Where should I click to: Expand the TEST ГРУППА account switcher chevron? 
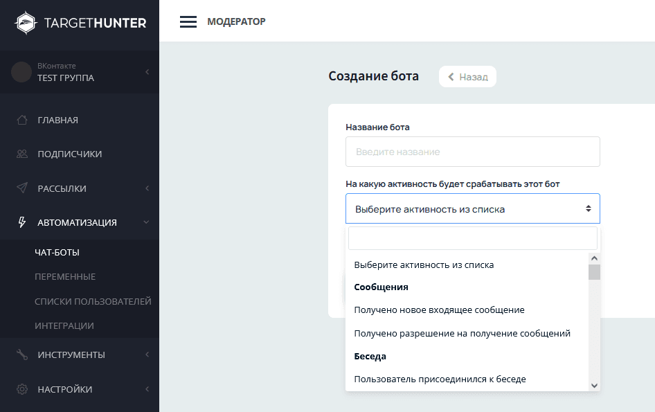click(x=147, y=72)
